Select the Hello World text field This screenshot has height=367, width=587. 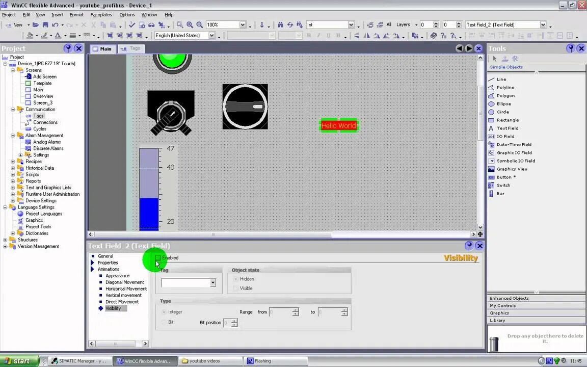coord(339,125)
